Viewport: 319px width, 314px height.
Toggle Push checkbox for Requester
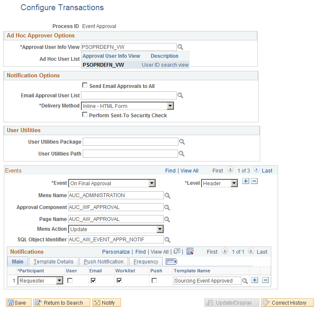point(154,281)
